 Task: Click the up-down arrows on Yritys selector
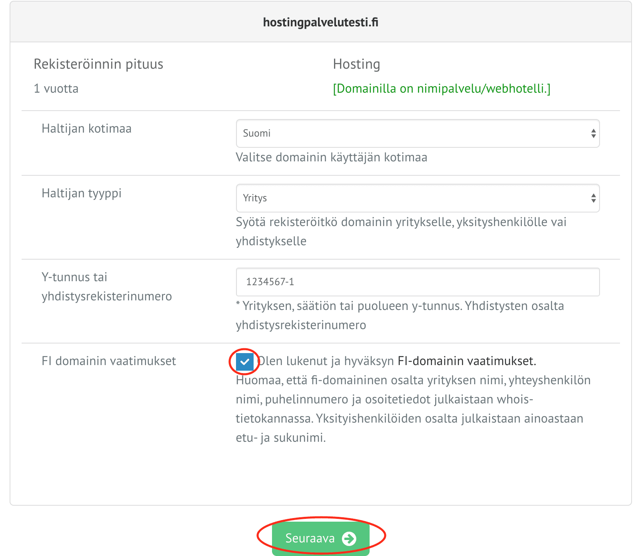click(x=593, y=198)
